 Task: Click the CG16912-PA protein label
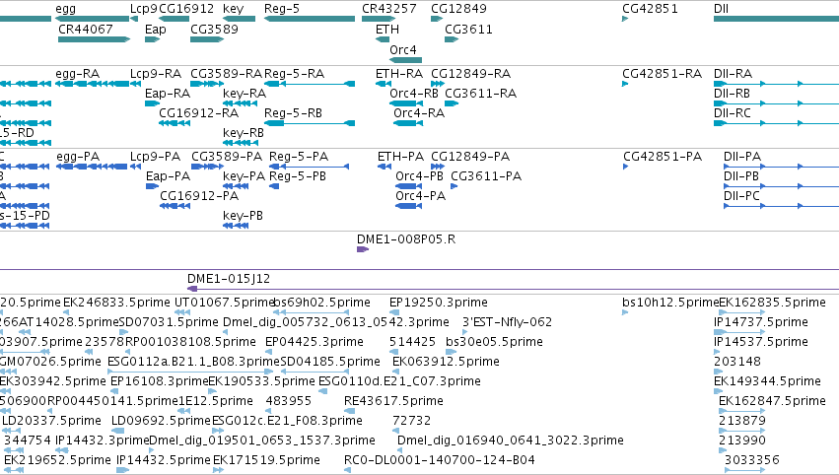click(x=199, y=196)
